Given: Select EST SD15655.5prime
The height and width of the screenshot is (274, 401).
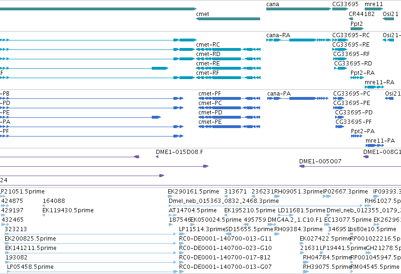Looking at the screenshot, I should tap(229, 234).
